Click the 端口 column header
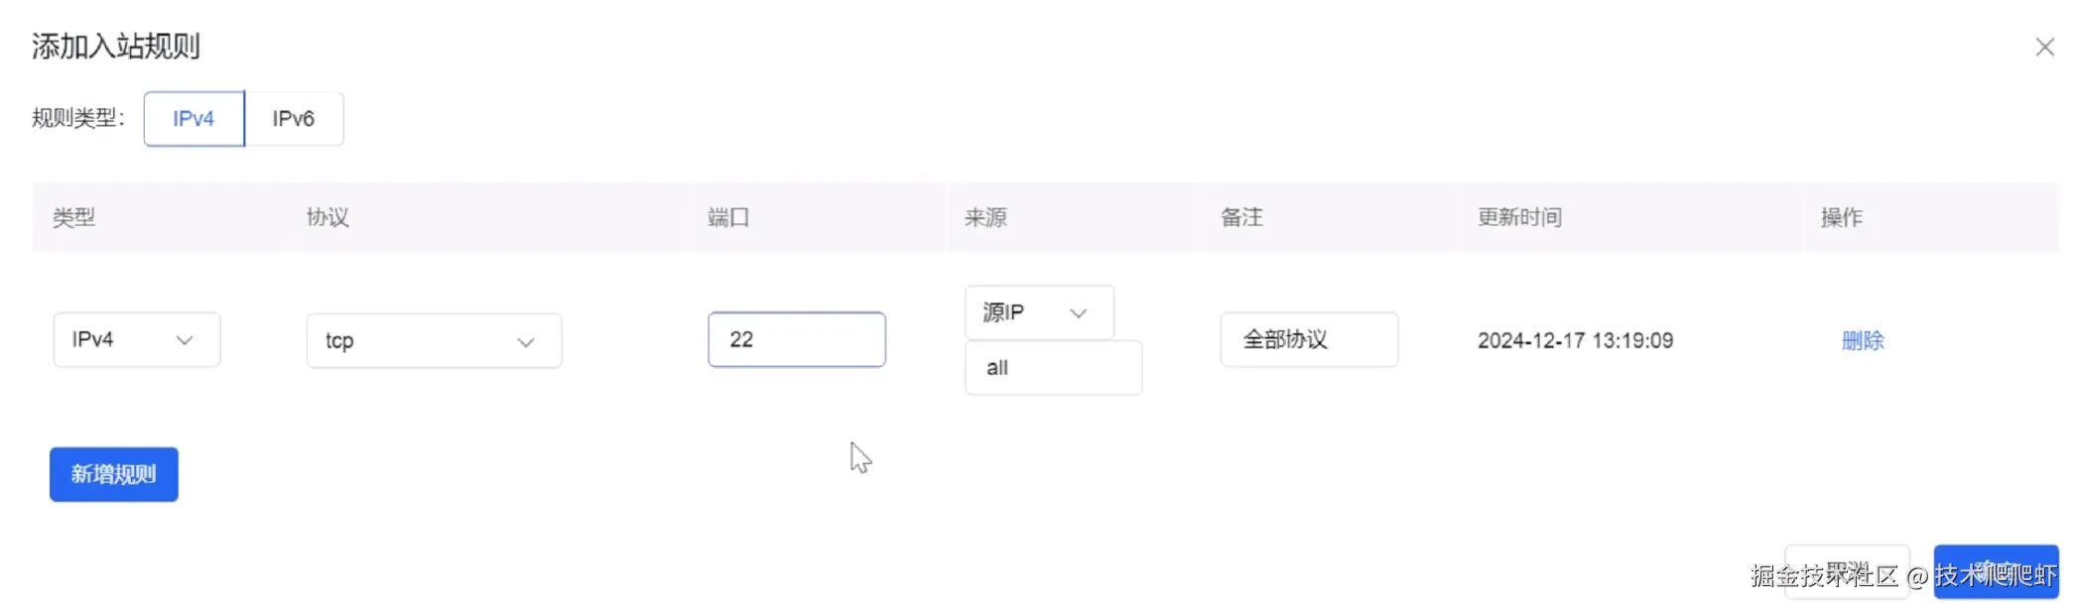 pyautogui.click(x=728, y=218)
